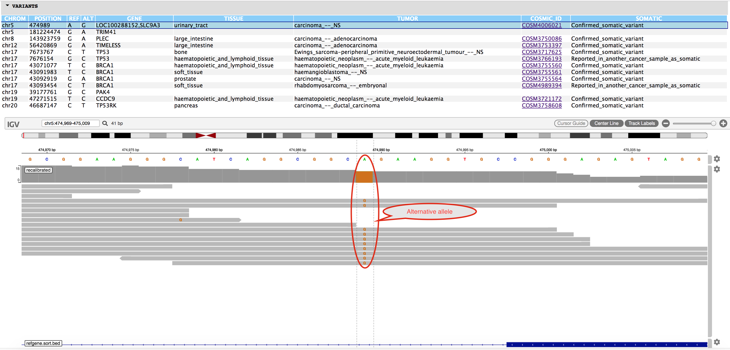Image resolution: width=730 pixels, height=350 pixels.
Task: Open COSMIC link COSM3755560
Action: pyautogui.click(x=541, y=65)
